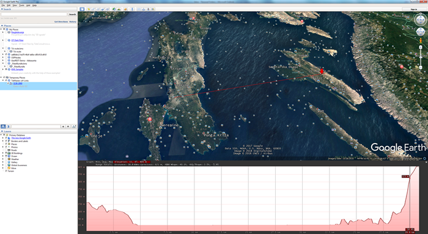Toggle the Terrain layer checkbox

tap(6, 171)
